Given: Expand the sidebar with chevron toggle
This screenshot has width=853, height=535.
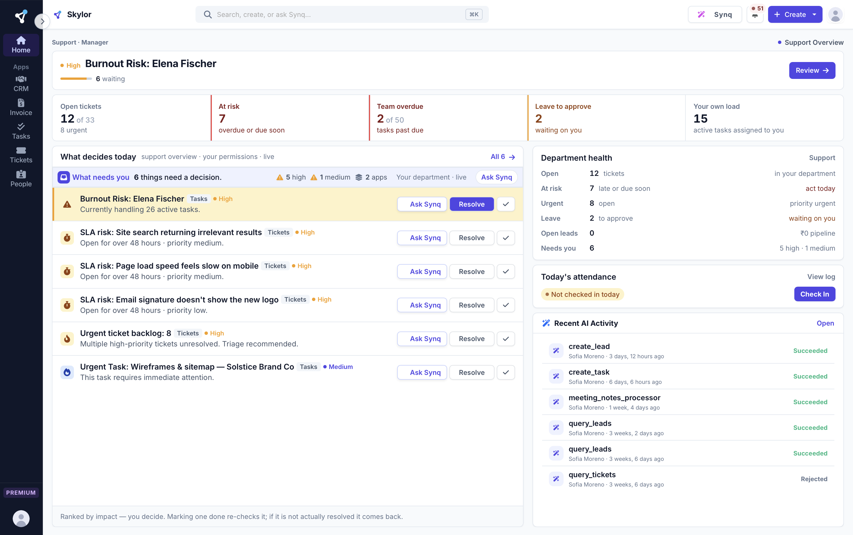Looking at the screenshot, I should point(42,21).
